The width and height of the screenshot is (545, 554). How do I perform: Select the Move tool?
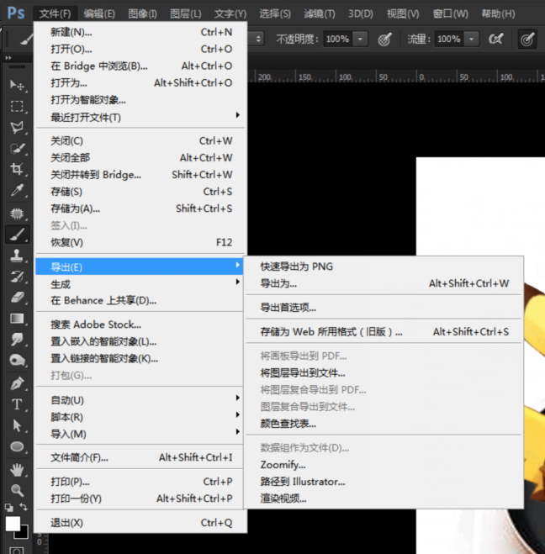17,85
